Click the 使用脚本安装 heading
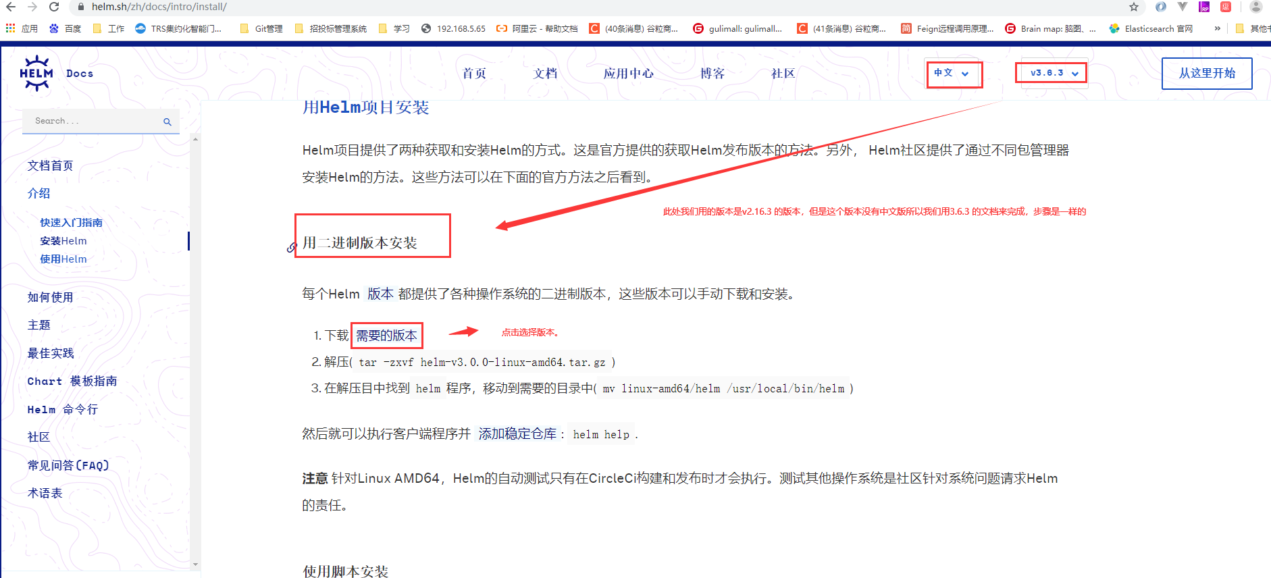Viewport: 1271px width, 578px height. 345,571
